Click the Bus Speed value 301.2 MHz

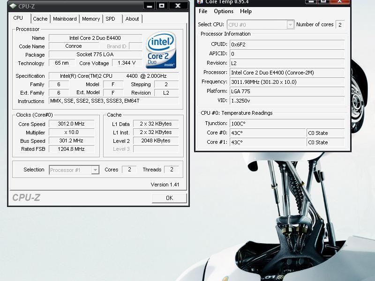pyautogui.click(x=71, y=140)
